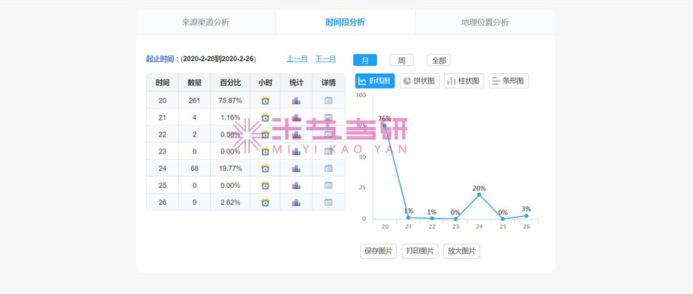Switch chart type to 条形图 bar chart
Image resolution: width=693 pixels, height=294 pixels.
[x=508, y=80]
